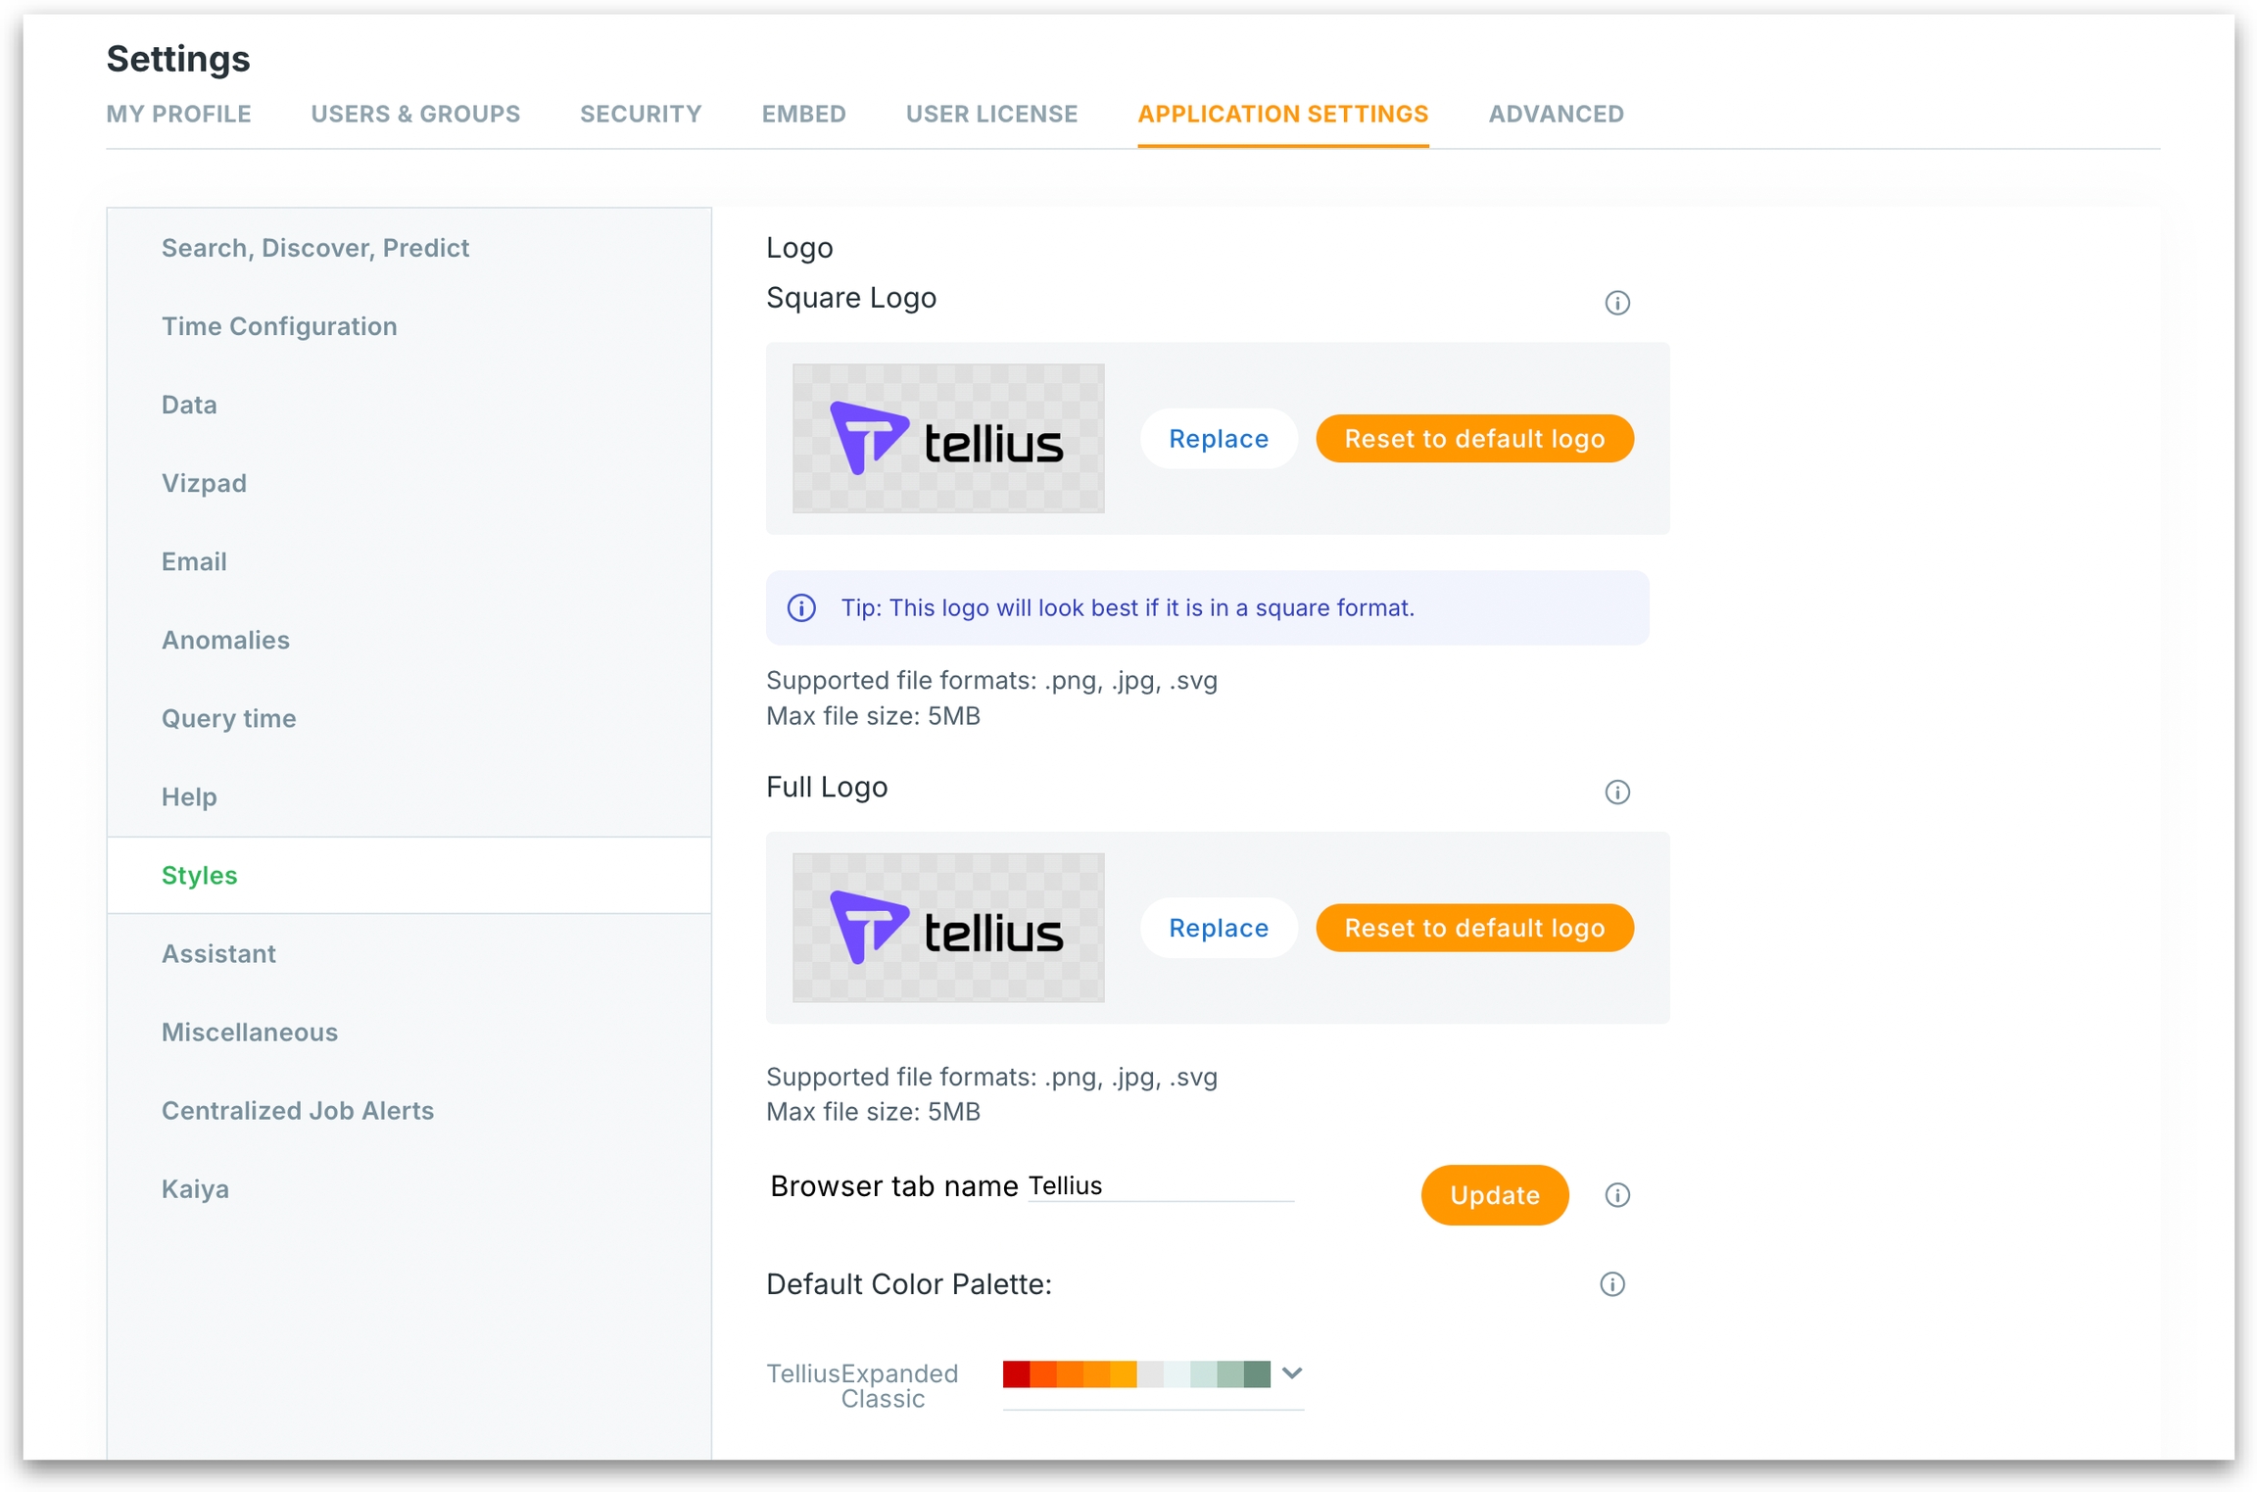Click the Full Logo info icon
This screenshot has width=2257, height=1492.
point(1616,792)
